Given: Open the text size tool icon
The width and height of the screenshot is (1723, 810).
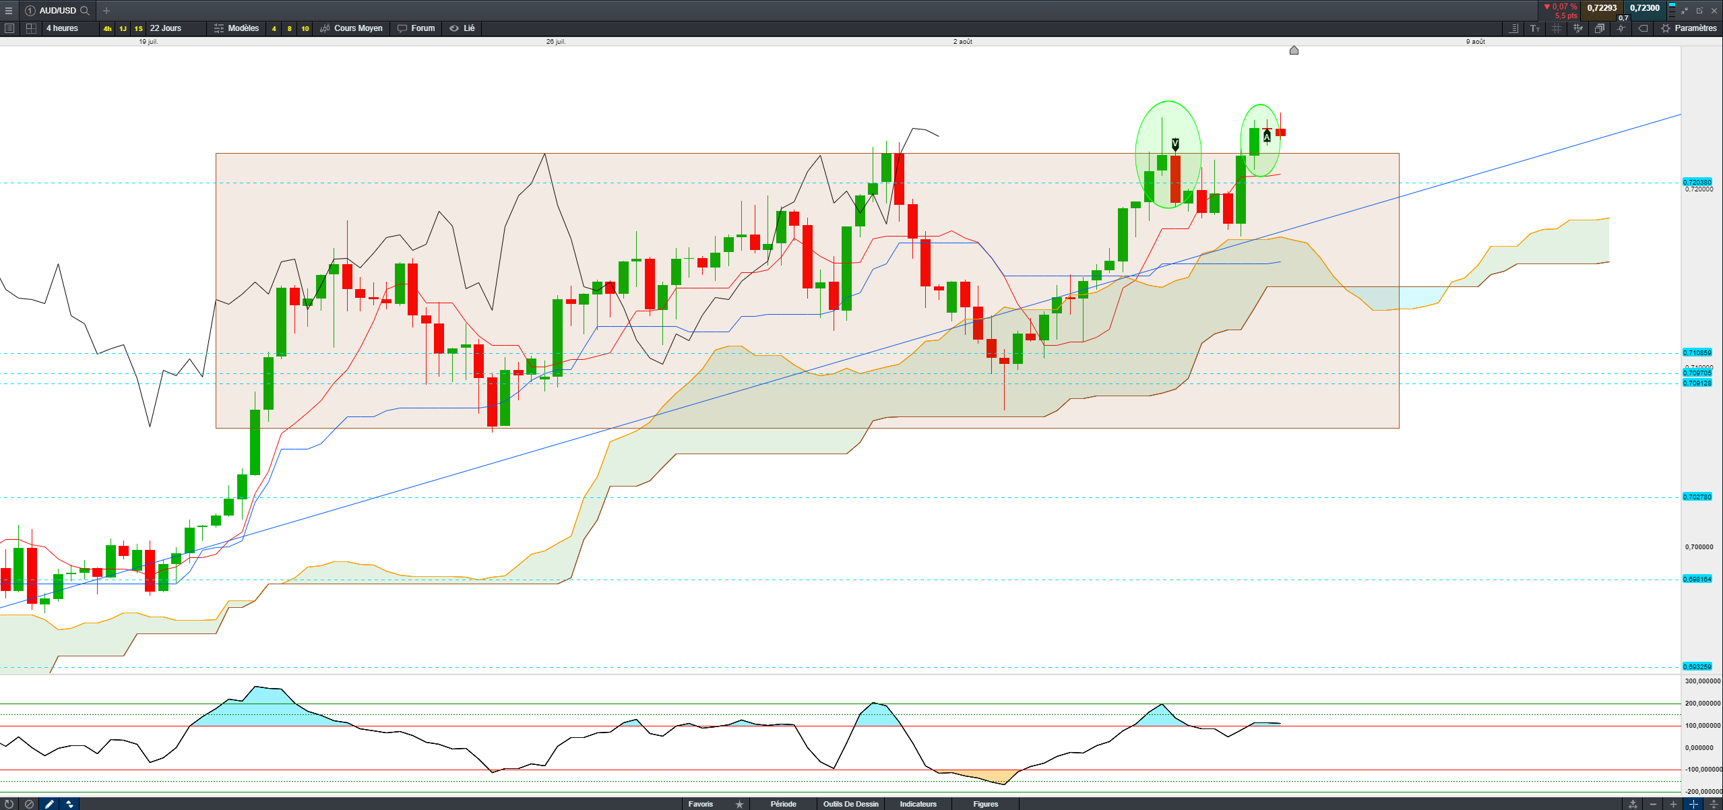Looking at the screenshot, I should point(1534,28).
